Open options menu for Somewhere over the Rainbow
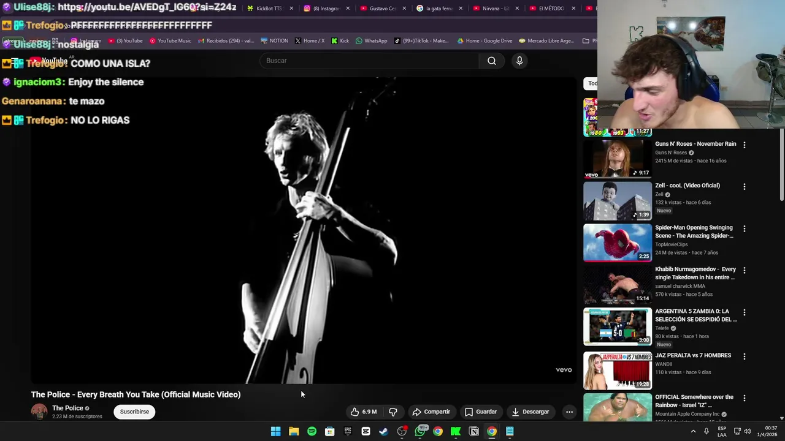785x441 pixels. (x=745, y=398)
